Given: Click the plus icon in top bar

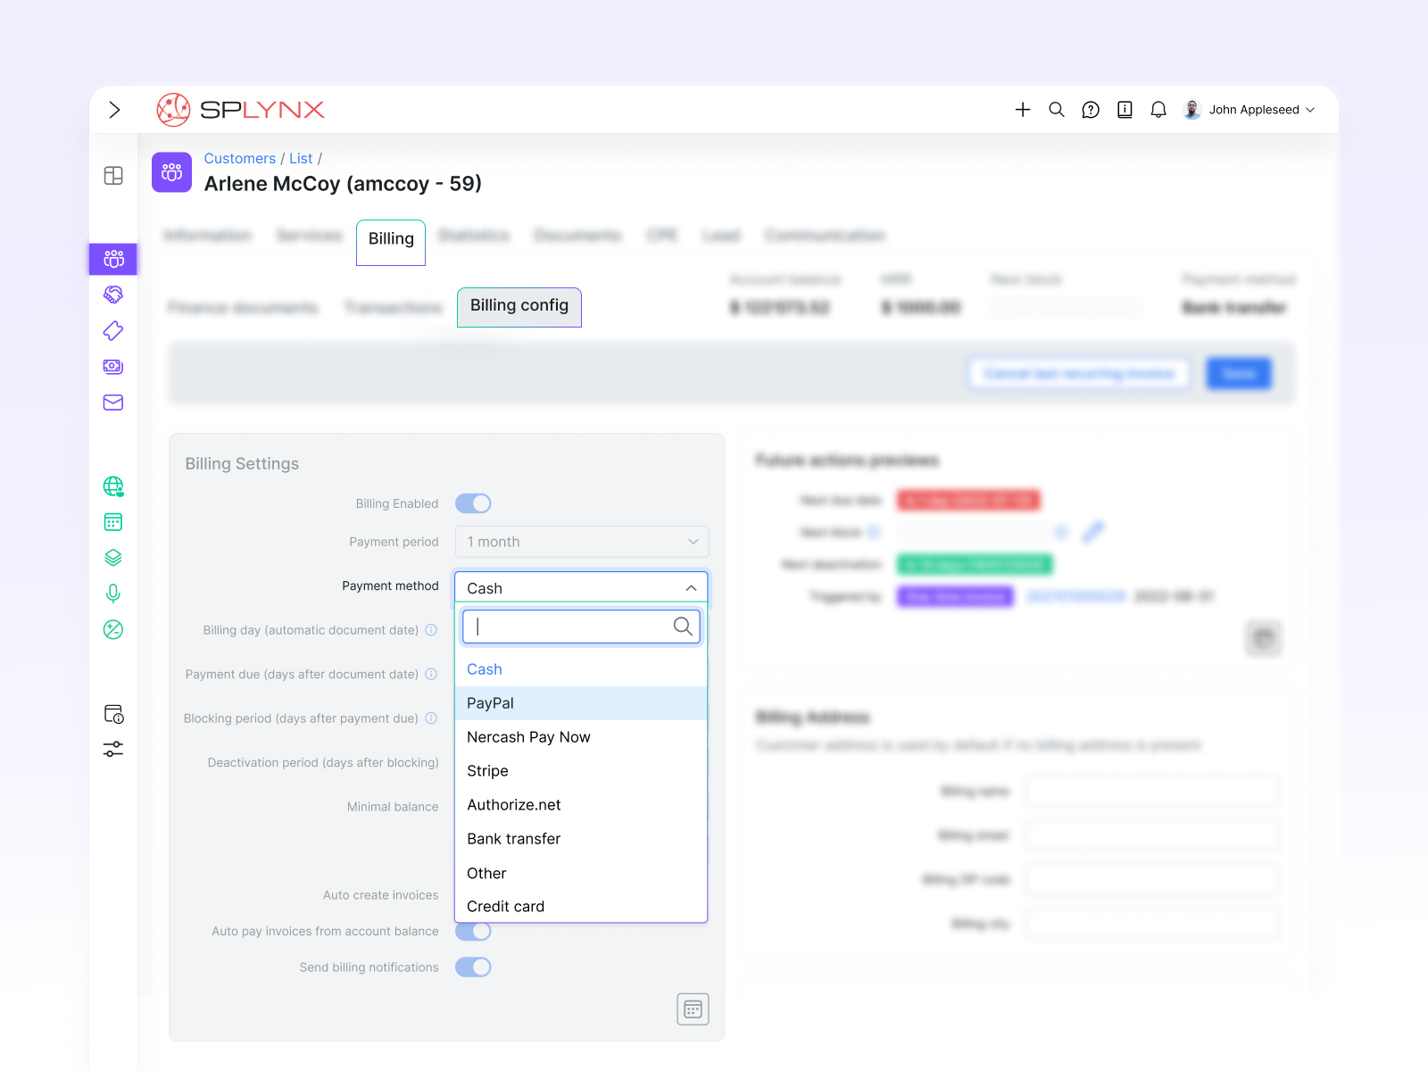Looking at the screenshot, I should click(x=1023, y=110).
